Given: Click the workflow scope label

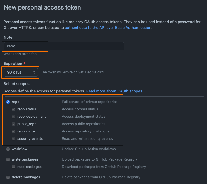Looking at the screenshot, I should coord(19,149).
